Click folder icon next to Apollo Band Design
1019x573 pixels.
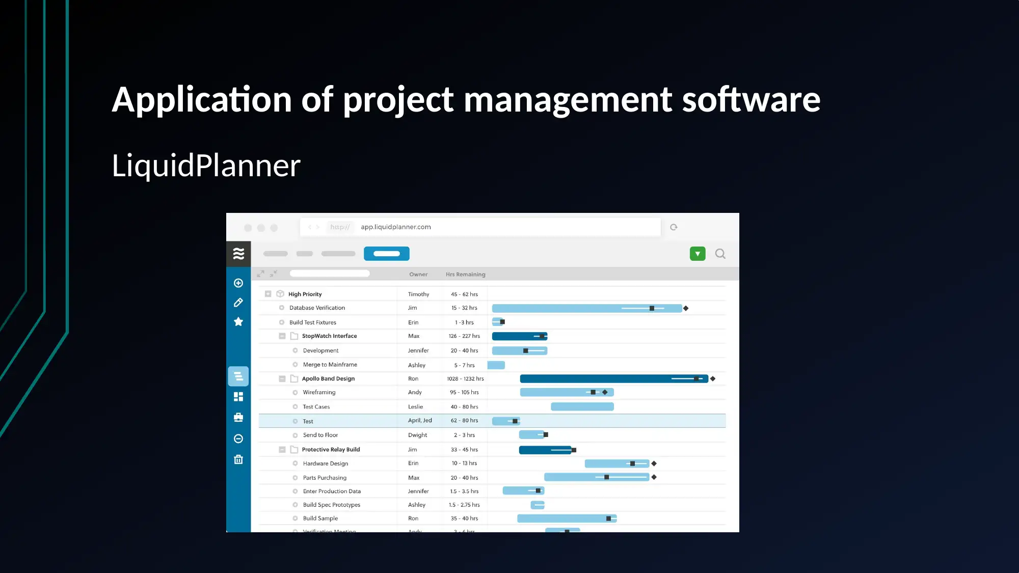[x=294, y=378]
